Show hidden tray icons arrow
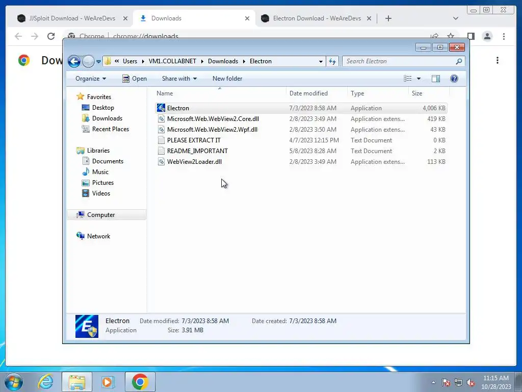This screenshot has height=392, width=522. coord(433,383)
